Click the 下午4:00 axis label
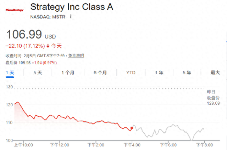This screenshot has height=150, width=227. (x=132, y=145)
